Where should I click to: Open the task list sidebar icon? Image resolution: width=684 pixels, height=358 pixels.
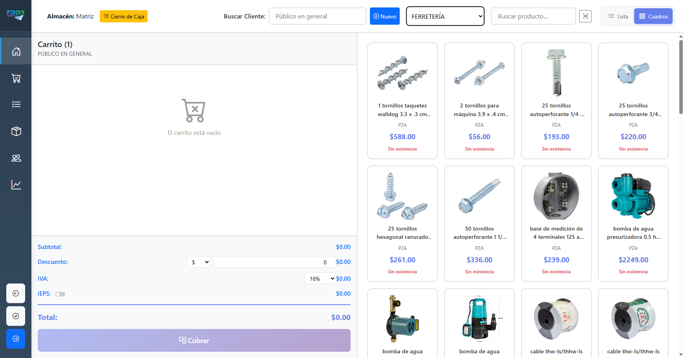[16, 104]
